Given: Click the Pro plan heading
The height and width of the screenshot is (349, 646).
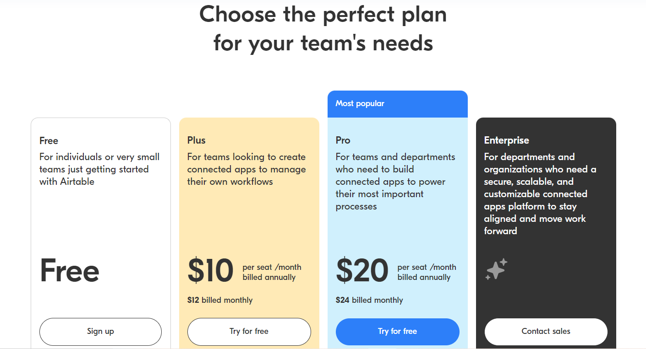Looking at the screenshot, I should tap(343, 140).
